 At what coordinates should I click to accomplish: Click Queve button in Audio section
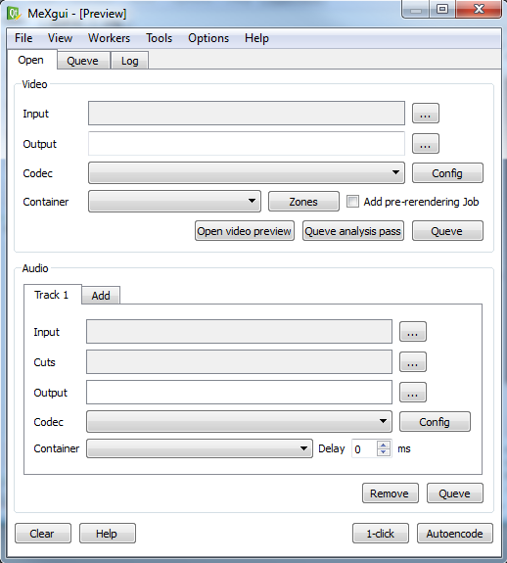click(x=454, y=493)
